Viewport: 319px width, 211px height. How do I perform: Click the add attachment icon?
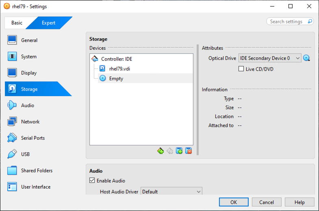click(179, 151)
